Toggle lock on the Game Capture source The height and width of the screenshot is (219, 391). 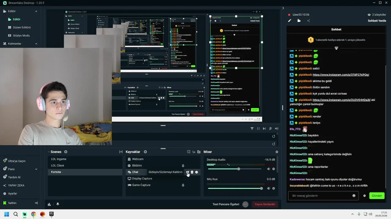[183, 185]
